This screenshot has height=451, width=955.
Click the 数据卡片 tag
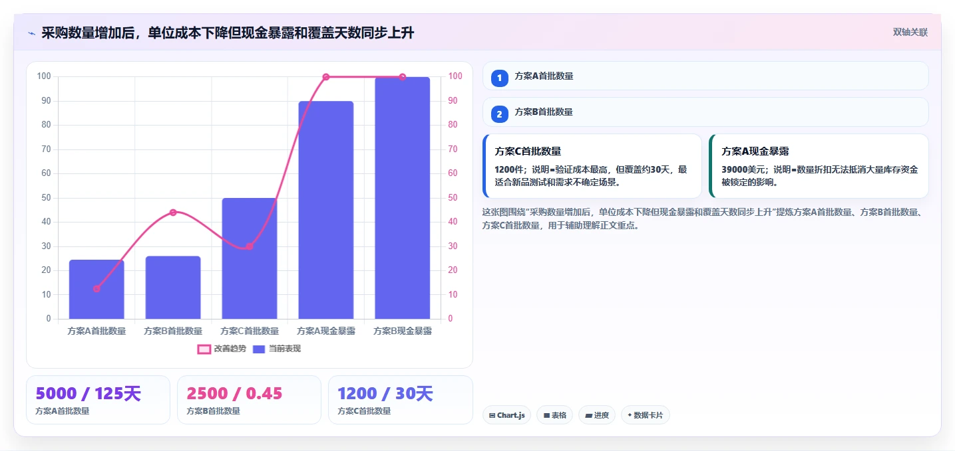(645, 415)
